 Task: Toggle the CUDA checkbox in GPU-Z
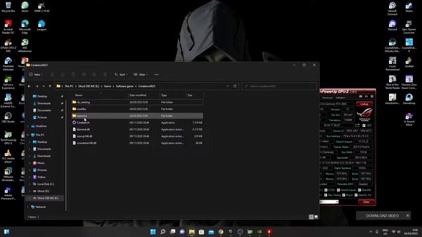[x=326, y=190]
